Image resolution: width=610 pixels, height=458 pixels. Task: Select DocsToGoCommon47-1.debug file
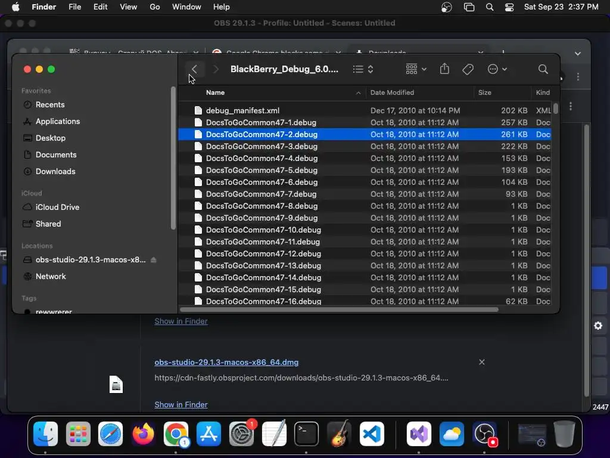[x=365, y=123]
